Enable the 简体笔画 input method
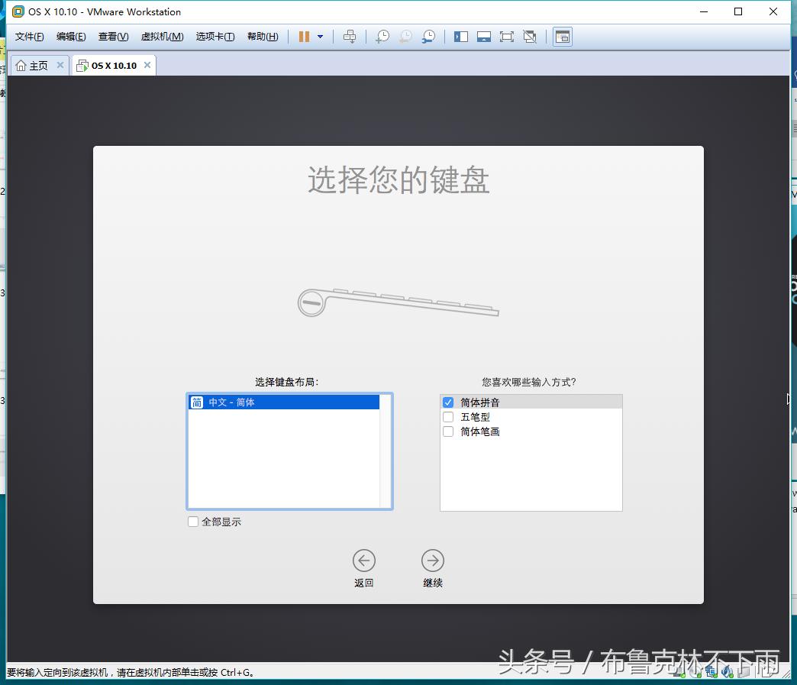 (448, 431)
